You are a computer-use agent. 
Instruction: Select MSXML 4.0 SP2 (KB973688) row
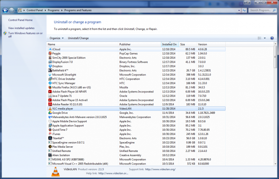136,160
